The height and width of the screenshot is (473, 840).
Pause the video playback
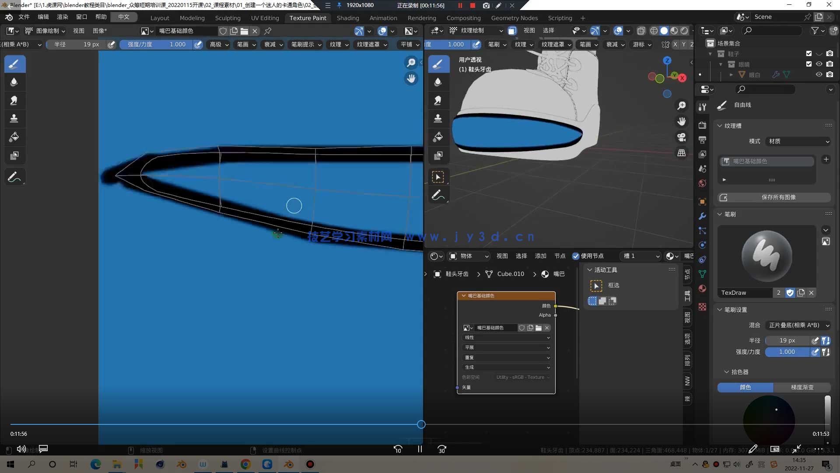coord(420,449)
